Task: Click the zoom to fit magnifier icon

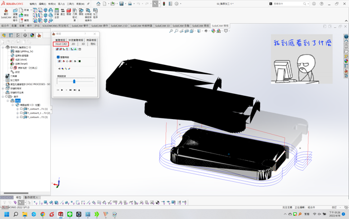Action: (171, 31)
